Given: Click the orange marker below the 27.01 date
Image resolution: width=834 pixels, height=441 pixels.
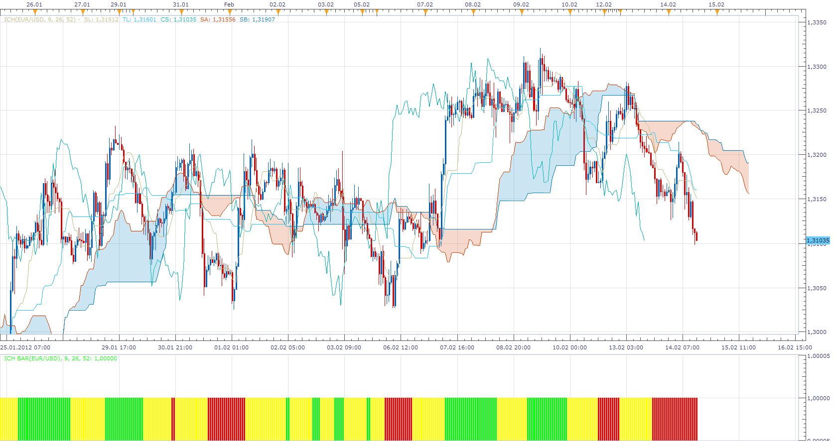Looking at the screenshot, I should pos(83,11).
